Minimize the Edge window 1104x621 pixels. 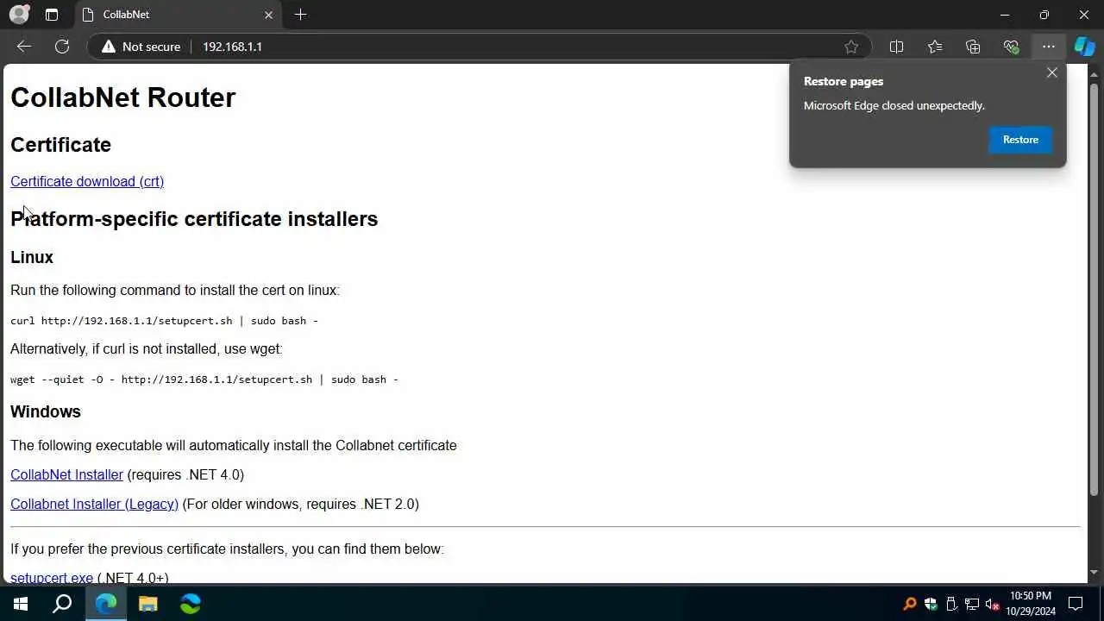pos(1004,15)
